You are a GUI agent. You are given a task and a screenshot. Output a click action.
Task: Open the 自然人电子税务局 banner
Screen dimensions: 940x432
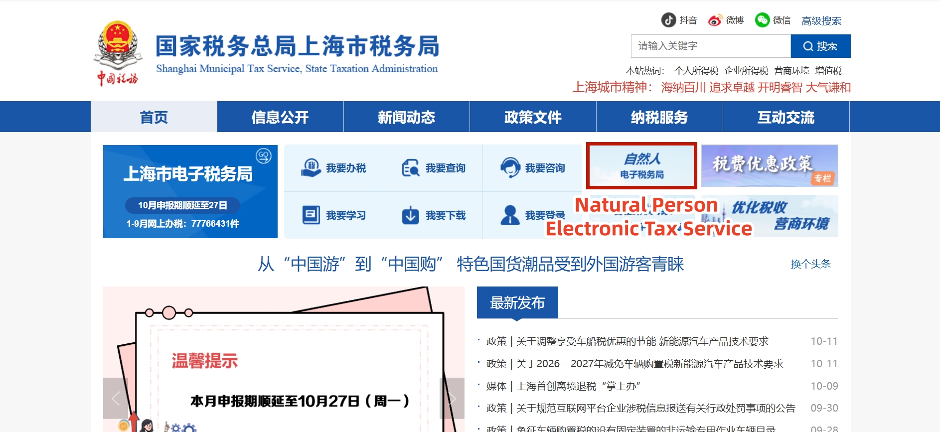coord(641,166)
